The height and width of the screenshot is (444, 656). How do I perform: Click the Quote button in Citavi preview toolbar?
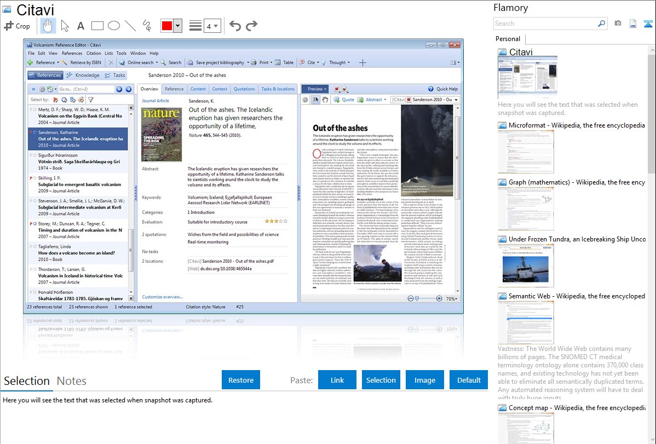(x=344, y=100)
